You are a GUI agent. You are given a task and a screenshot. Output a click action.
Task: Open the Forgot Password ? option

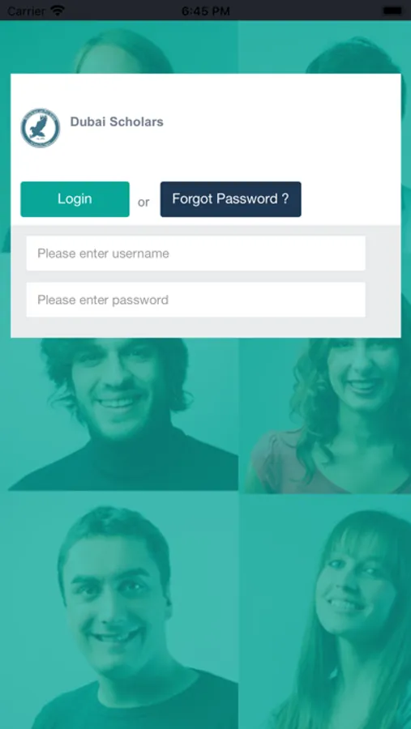[x=230, y=199]
